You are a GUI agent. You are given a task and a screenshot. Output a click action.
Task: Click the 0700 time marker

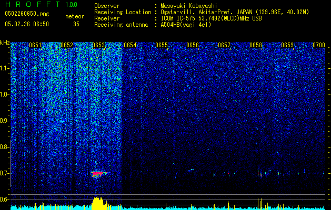(319, 45)
